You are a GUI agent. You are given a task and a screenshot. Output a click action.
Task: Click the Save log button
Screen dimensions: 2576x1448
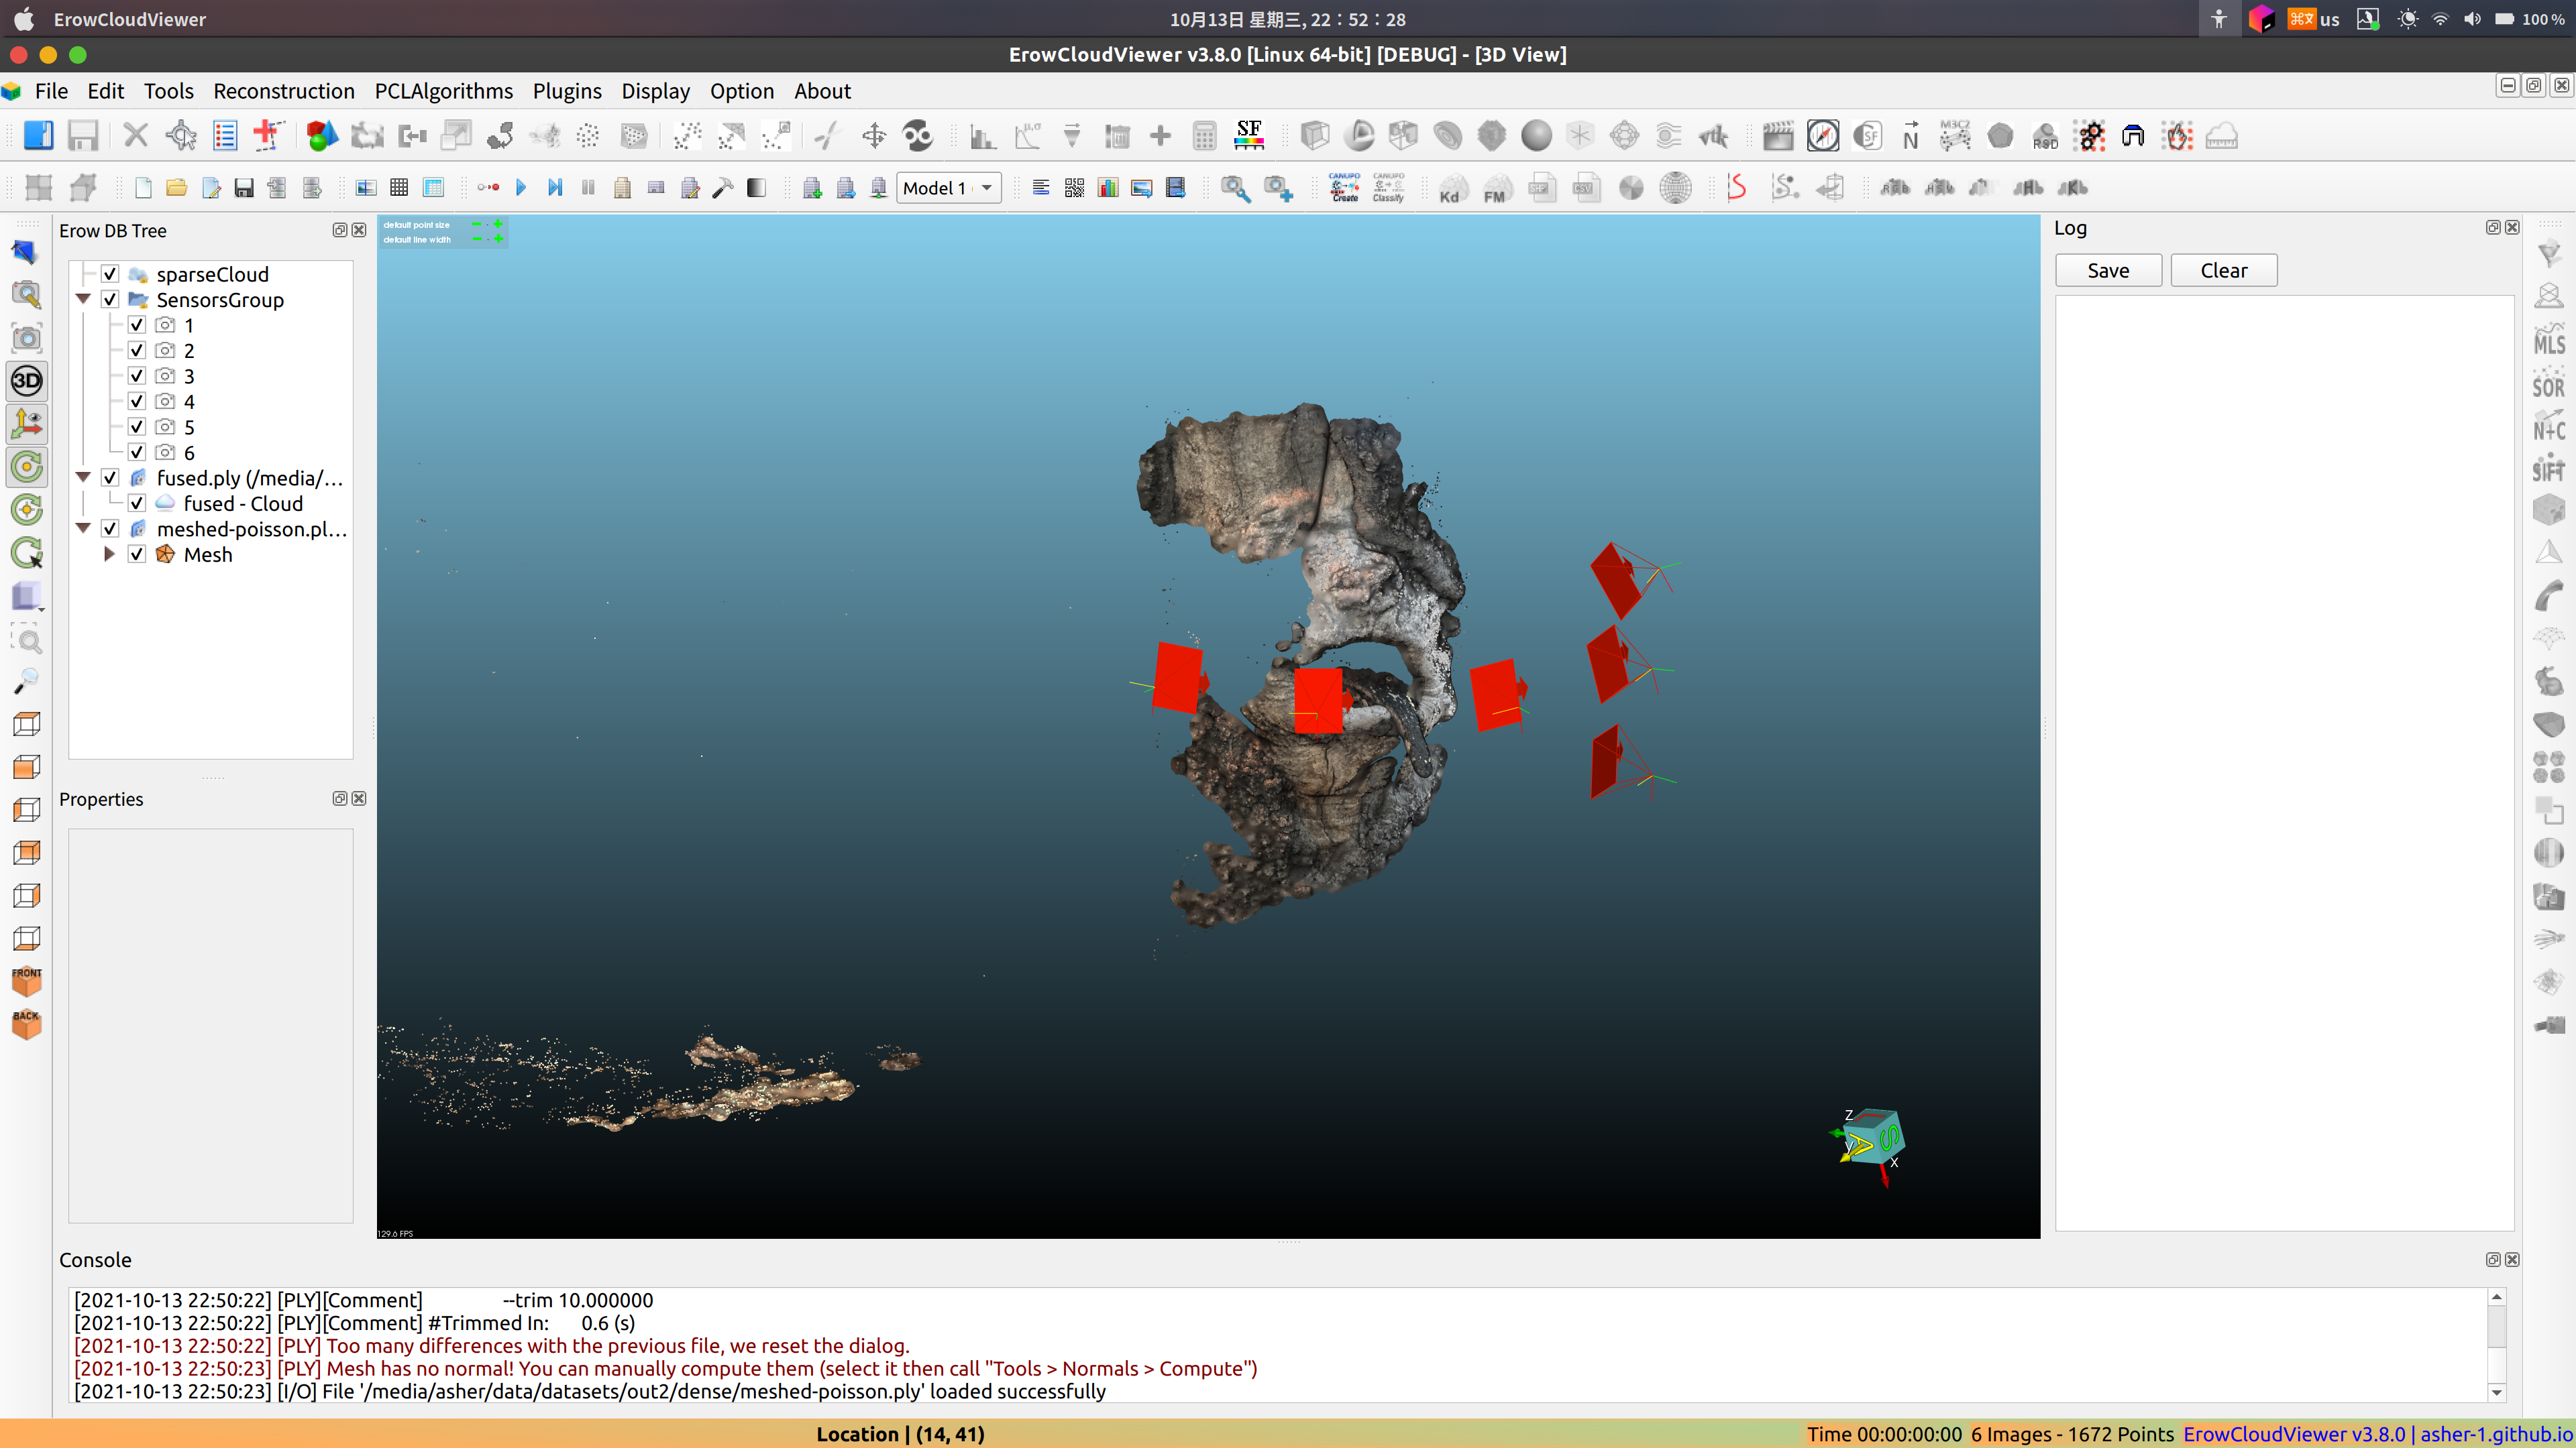(x=2108, y=271)
